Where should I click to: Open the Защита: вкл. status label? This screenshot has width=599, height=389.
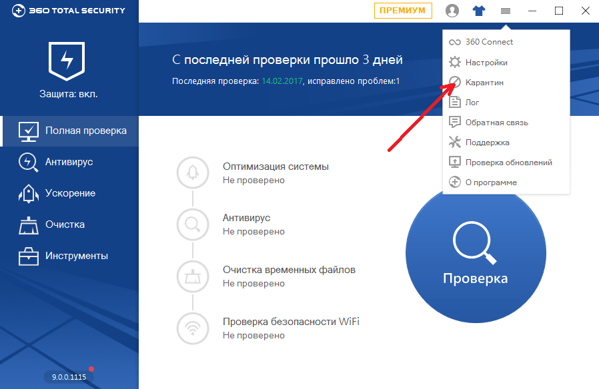tap(69, 94)
